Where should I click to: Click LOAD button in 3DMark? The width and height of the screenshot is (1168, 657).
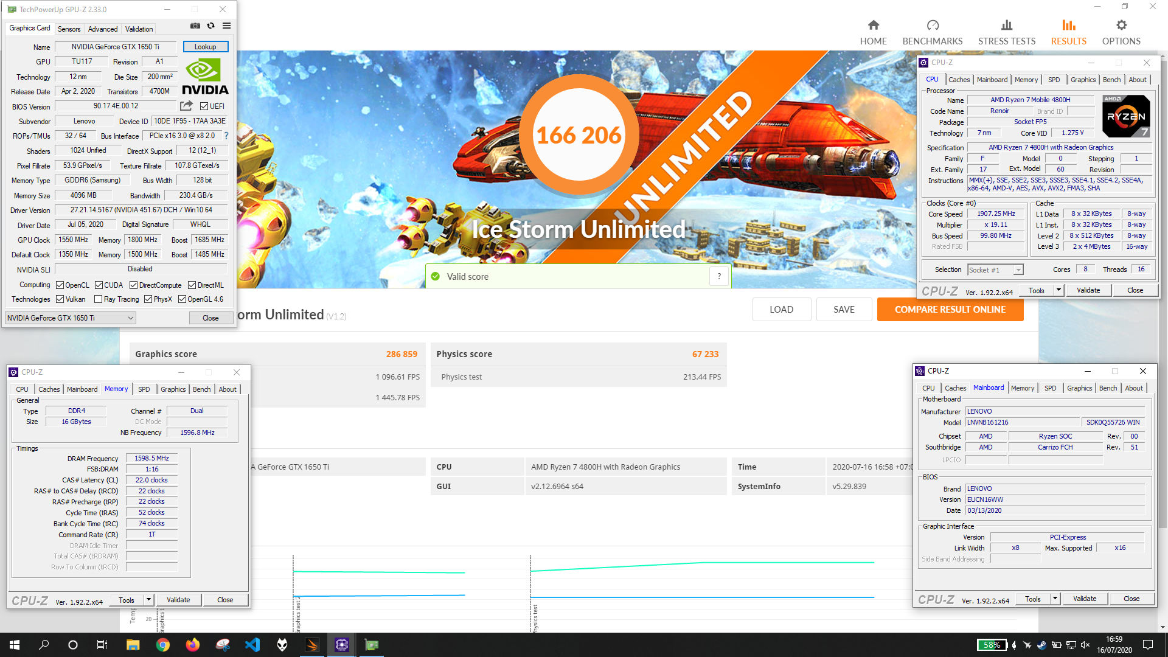781,310
